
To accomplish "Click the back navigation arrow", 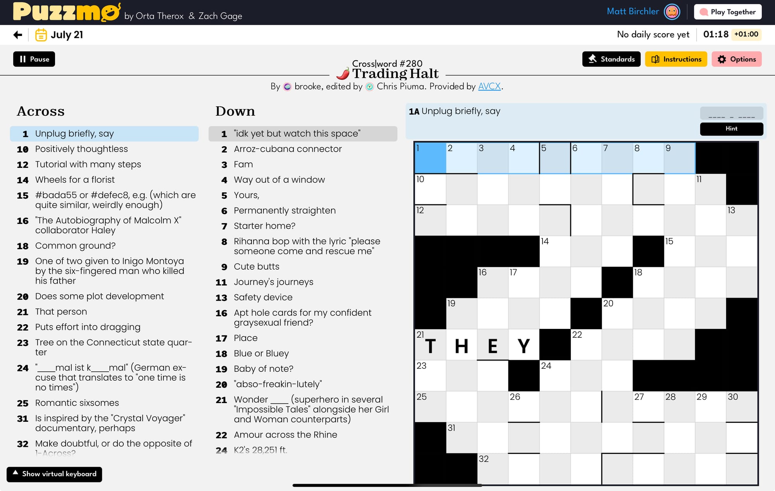I will [x=16, y=35].
